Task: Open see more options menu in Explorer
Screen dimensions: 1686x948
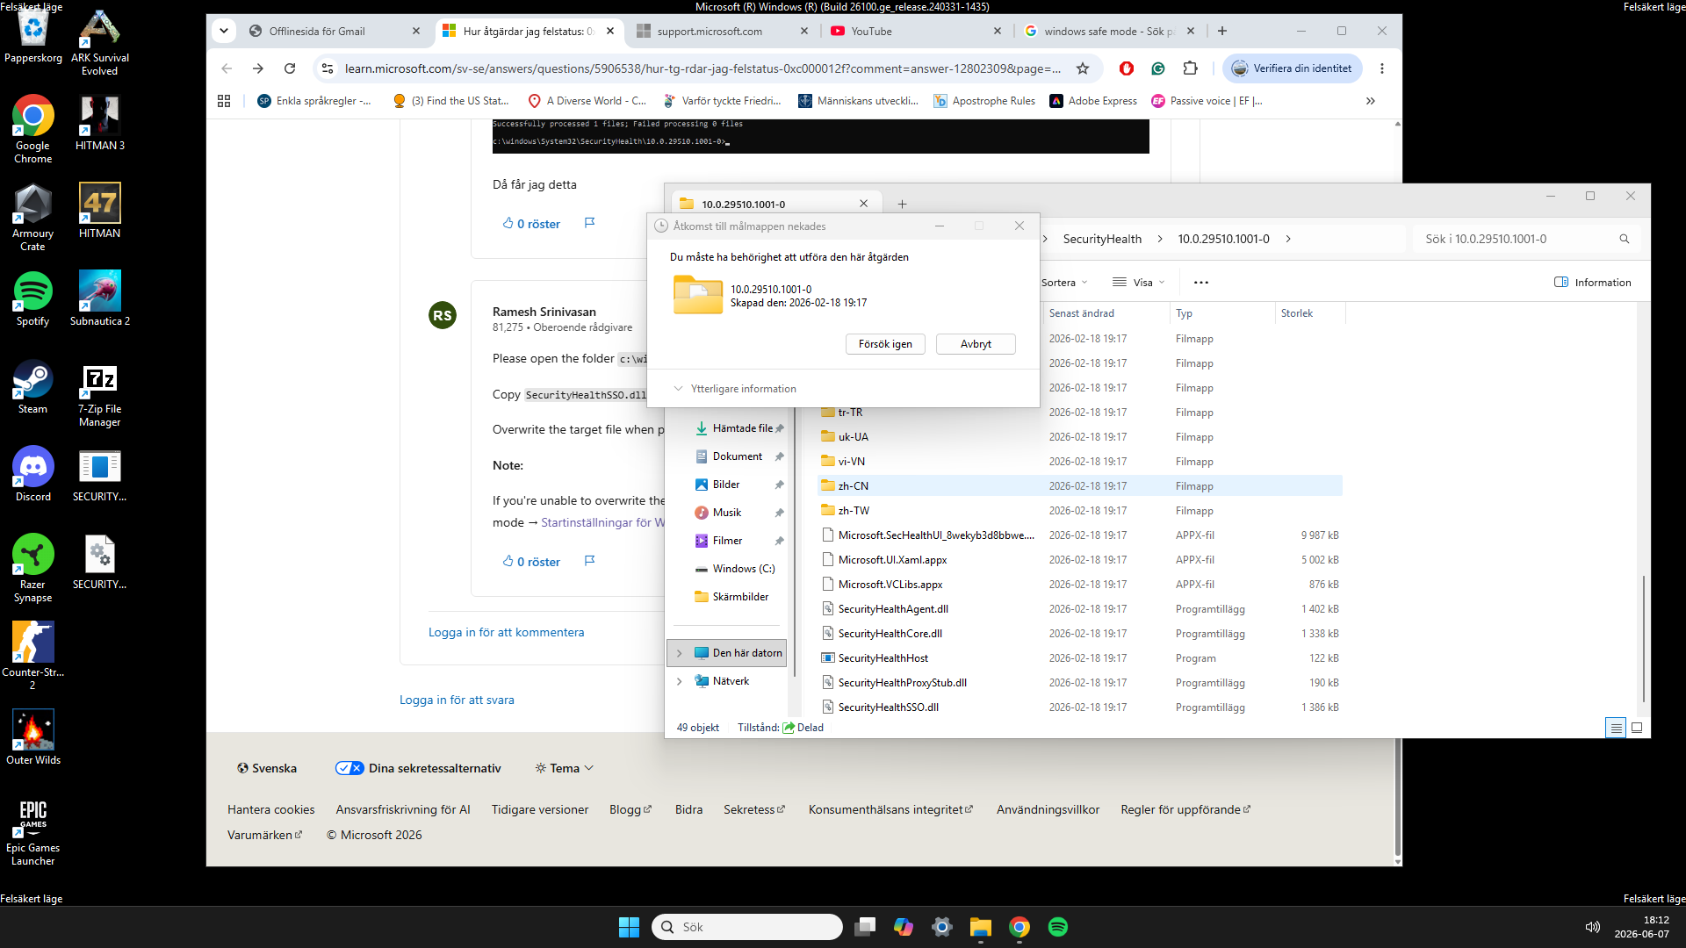Action: tap(1201, 283)
